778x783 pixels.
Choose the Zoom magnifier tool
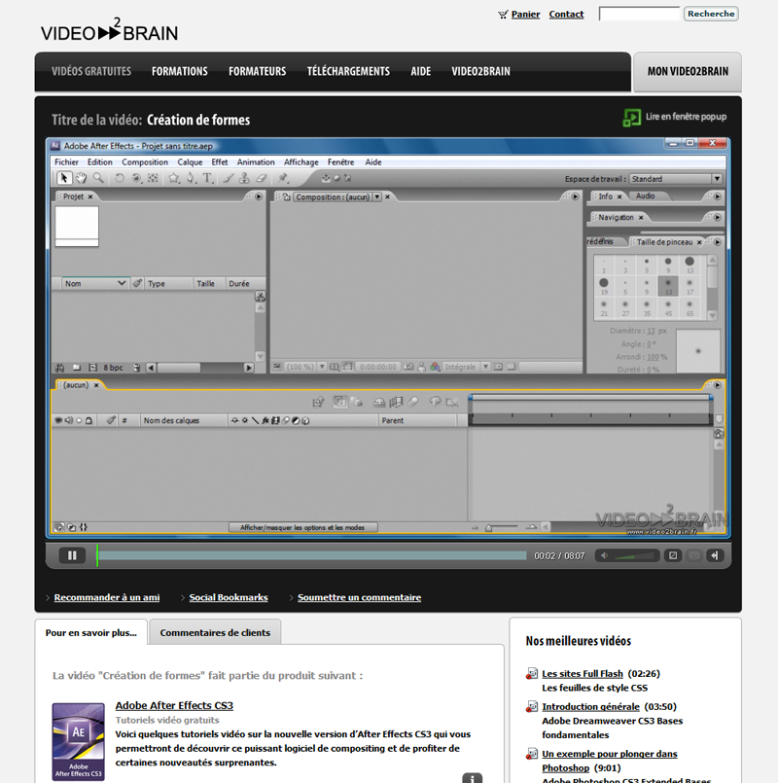pos(98,178)
